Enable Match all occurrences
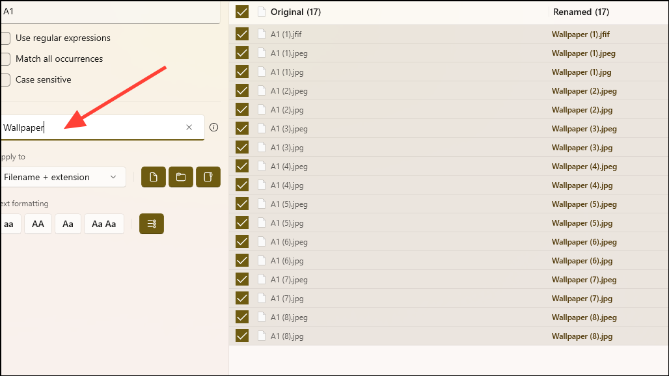The width and height of the screenshot is (669, 376). tap(5, 59)
